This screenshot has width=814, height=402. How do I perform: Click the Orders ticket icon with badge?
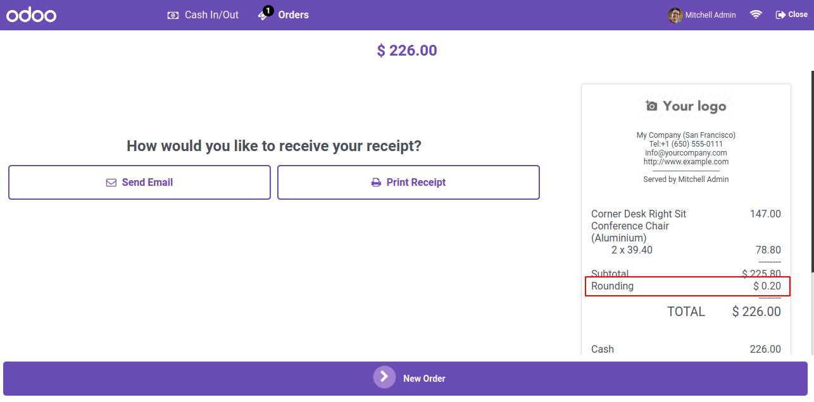(x=265, y=14)
